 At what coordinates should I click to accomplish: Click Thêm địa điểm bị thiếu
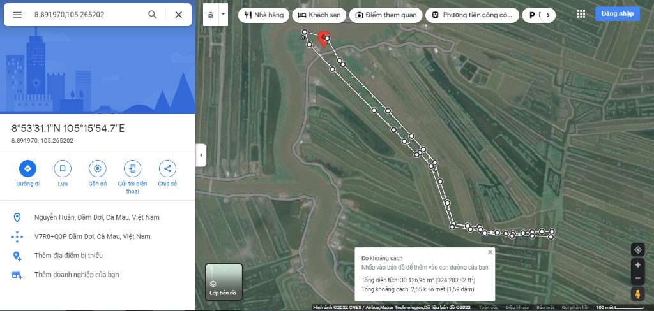[68, 256]
